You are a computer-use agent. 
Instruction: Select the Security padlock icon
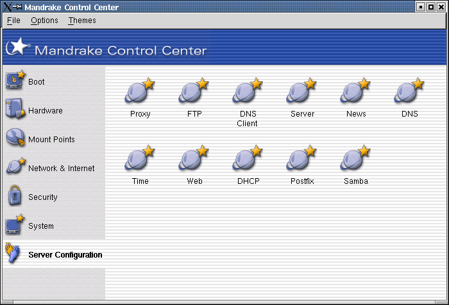pos(15,195)
